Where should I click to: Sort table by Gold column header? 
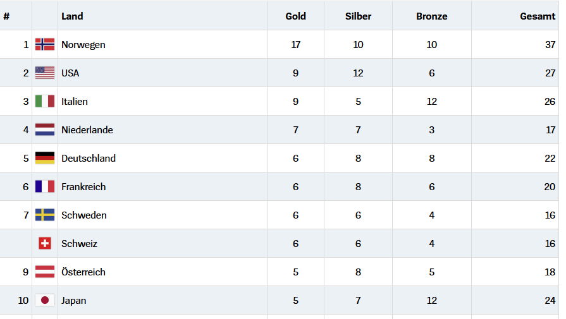(295, 16)
